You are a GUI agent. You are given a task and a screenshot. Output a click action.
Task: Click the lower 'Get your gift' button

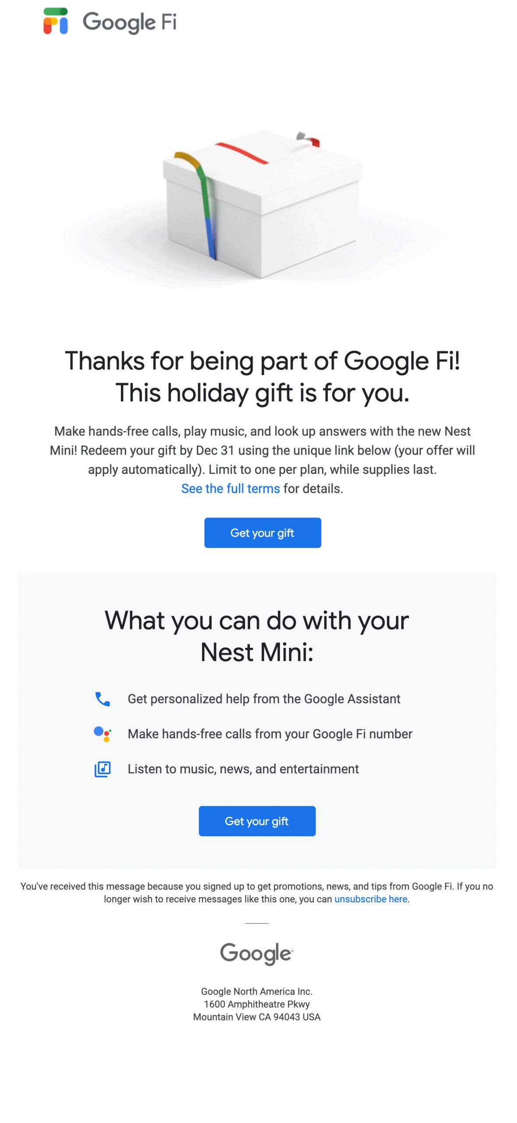[257, 821]
